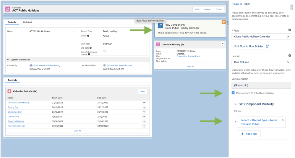Click the End Date column header

[102, 98]
